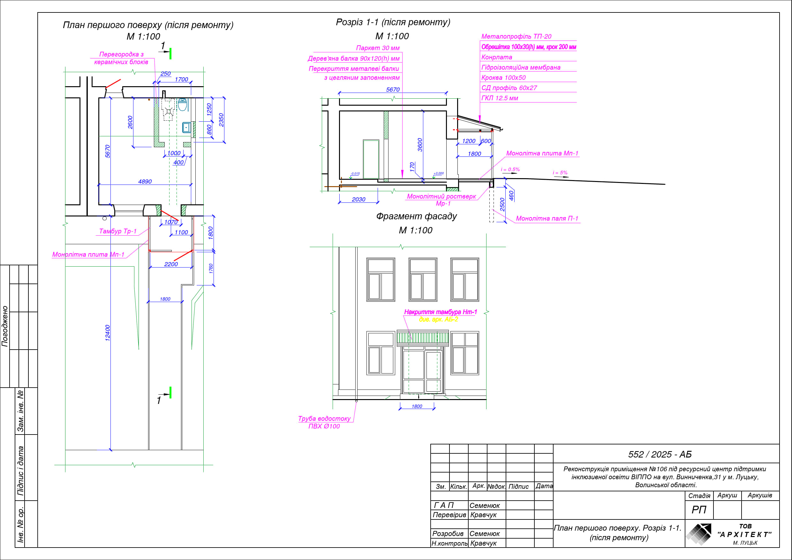Click the 12400 dimension on floor plan
This screenshot has width=792, height=560.
click(107, 333)
